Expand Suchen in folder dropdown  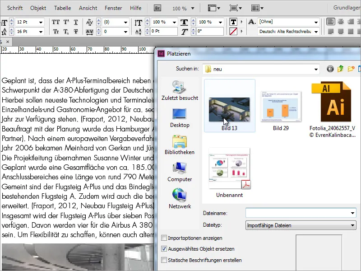pos(316,69)
